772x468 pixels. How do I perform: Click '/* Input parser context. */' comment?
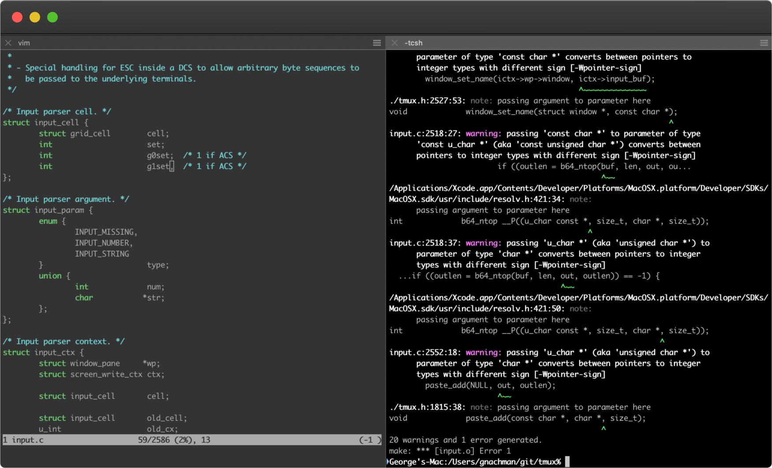pyautogui.click(x=64, y=342)
